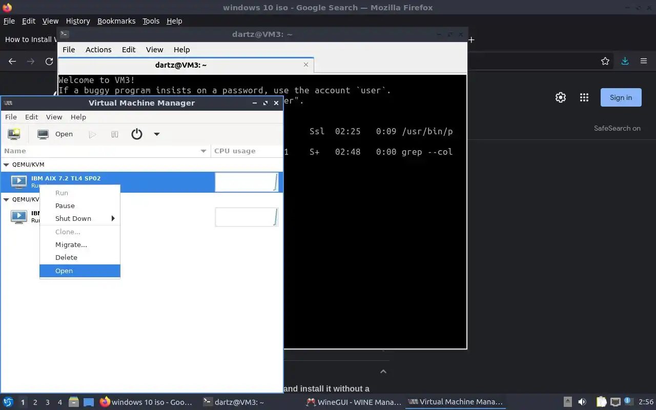Screen dimensions: 656x410
Task: Select the dartz@VM3 terminal tab
Action: pyautogui.click(x=186, y=65)
